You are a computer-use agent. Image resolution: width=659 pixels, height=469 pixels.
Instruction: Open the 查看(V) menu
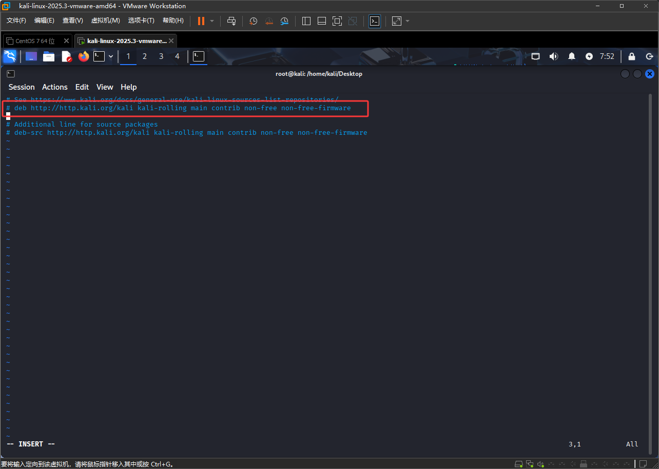pos(72,21)
